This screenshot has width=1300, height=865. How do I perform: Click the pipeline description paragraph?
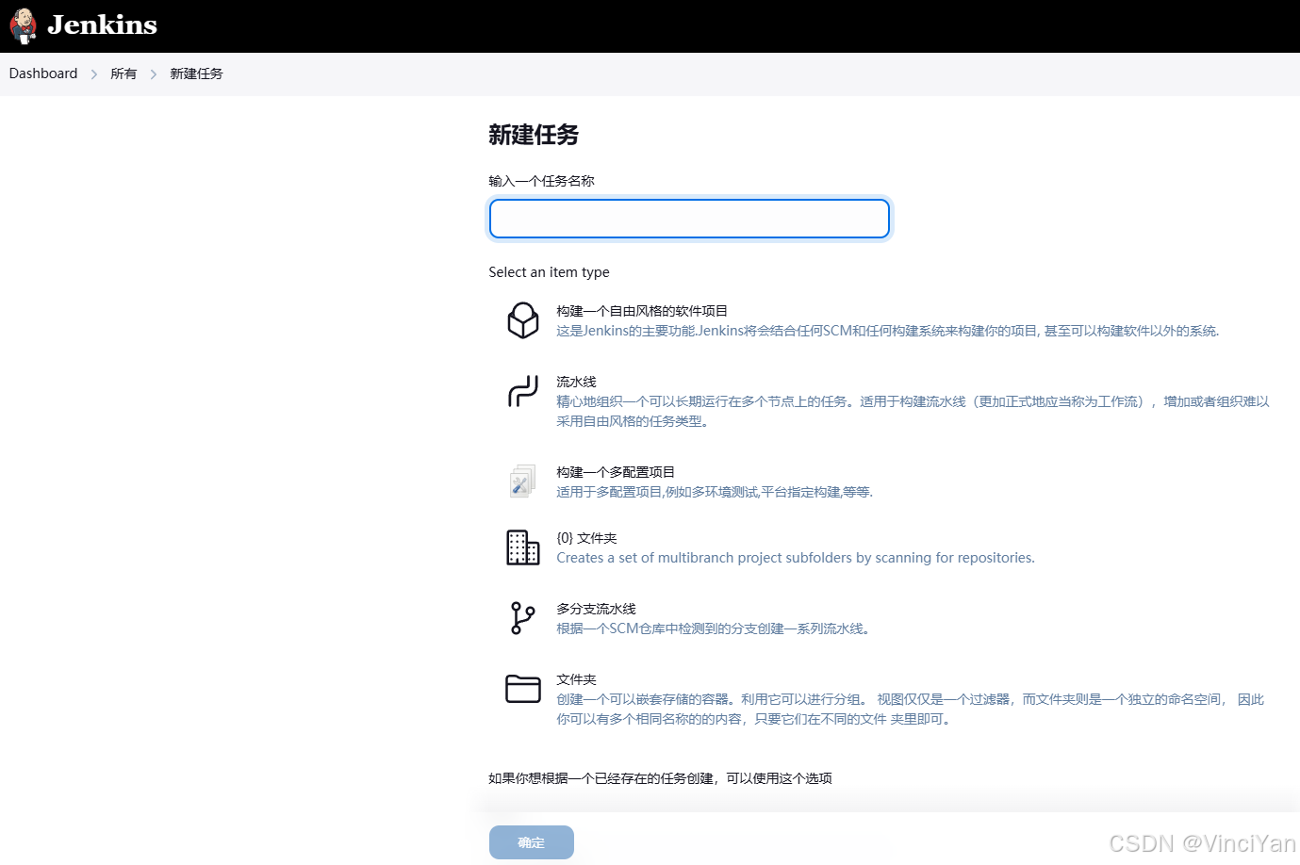point(913,412)
